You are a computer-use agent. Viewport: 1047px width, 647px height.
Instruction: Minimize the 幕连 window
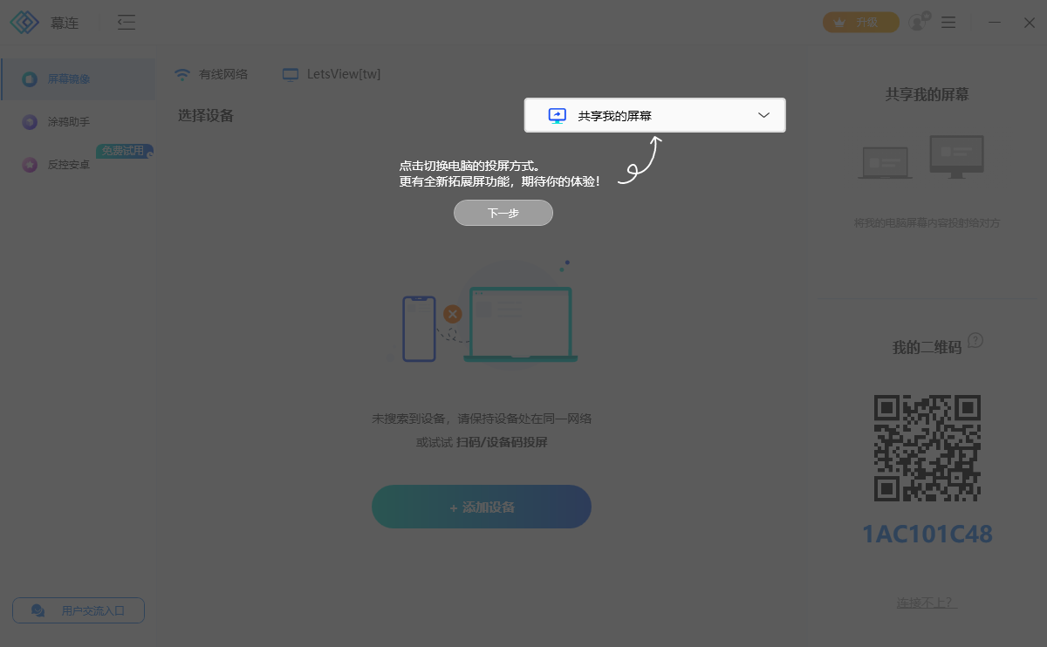pos(995,23)
